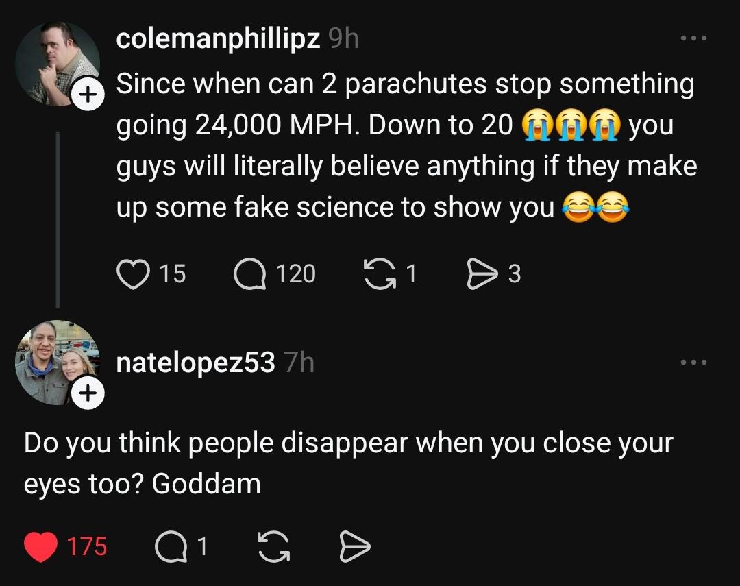See who left the 15 likes on colemanphillipz's comment
The height and width of the screenshot is (586, 740).
tap(171, 273)
